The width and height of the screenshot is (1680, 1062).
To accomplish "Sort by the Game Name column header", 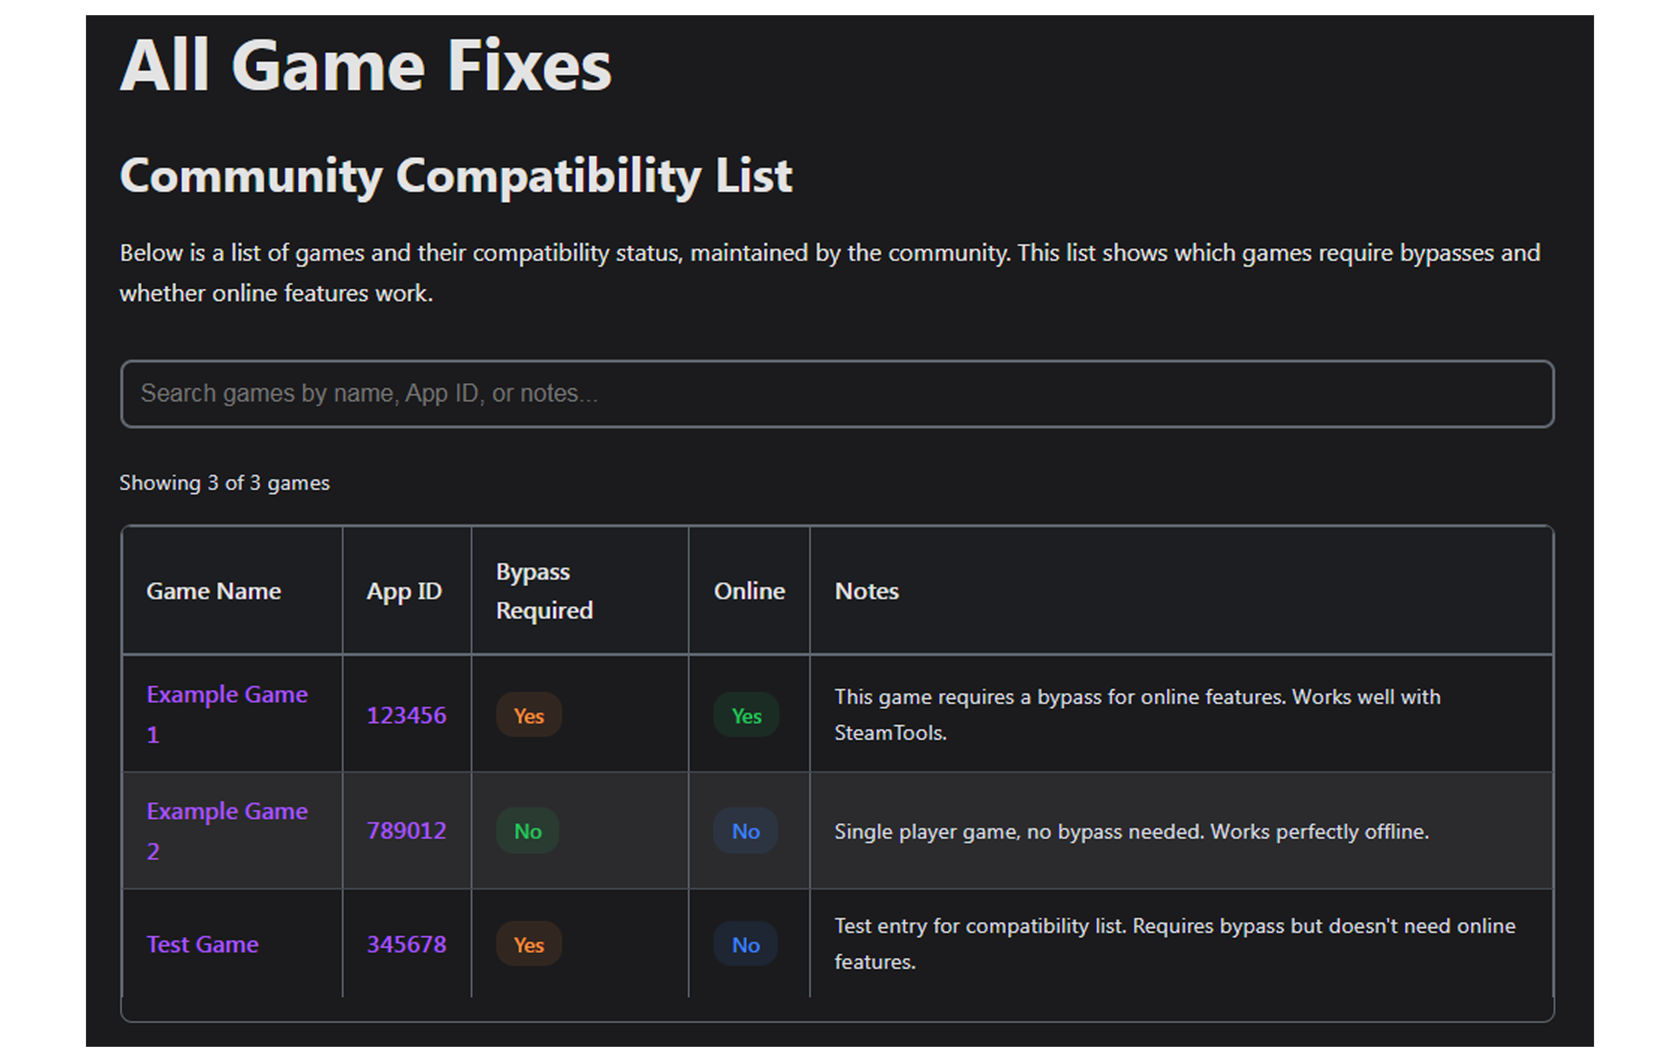I will [x=213, y=590].
